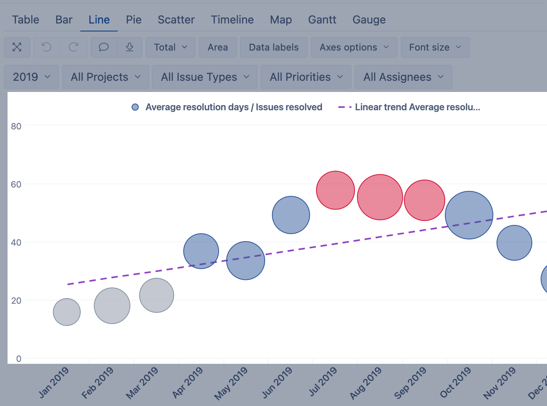Toggle Average resolution days legend marker
The height and width of the screenshot is (406, 547).
click(135, 107)
